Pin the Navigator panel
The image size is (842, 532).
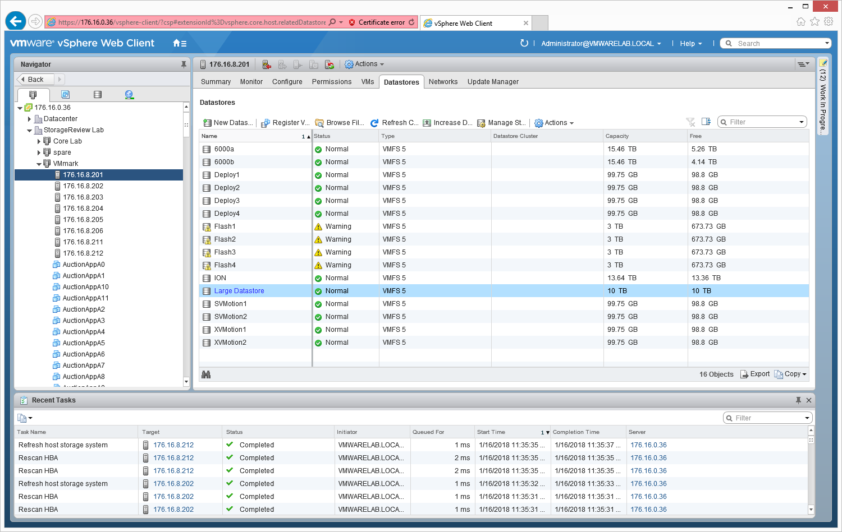(184, 64)
